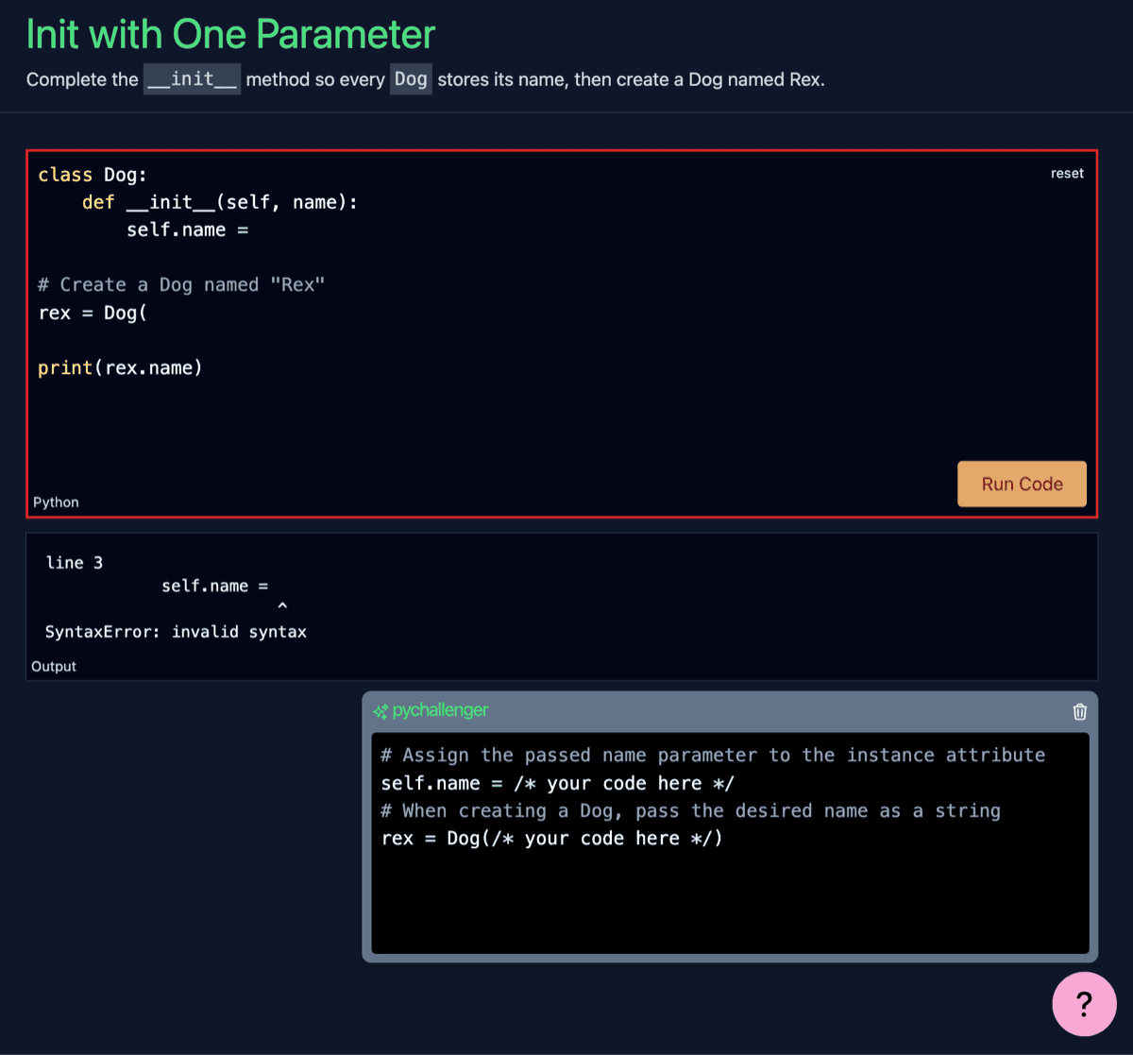Click the class Dog: definition line
This screenshot has width=1133, height=1055.
click(x=92, y=174)
